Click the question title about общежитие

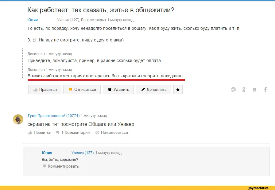[101, 10]
